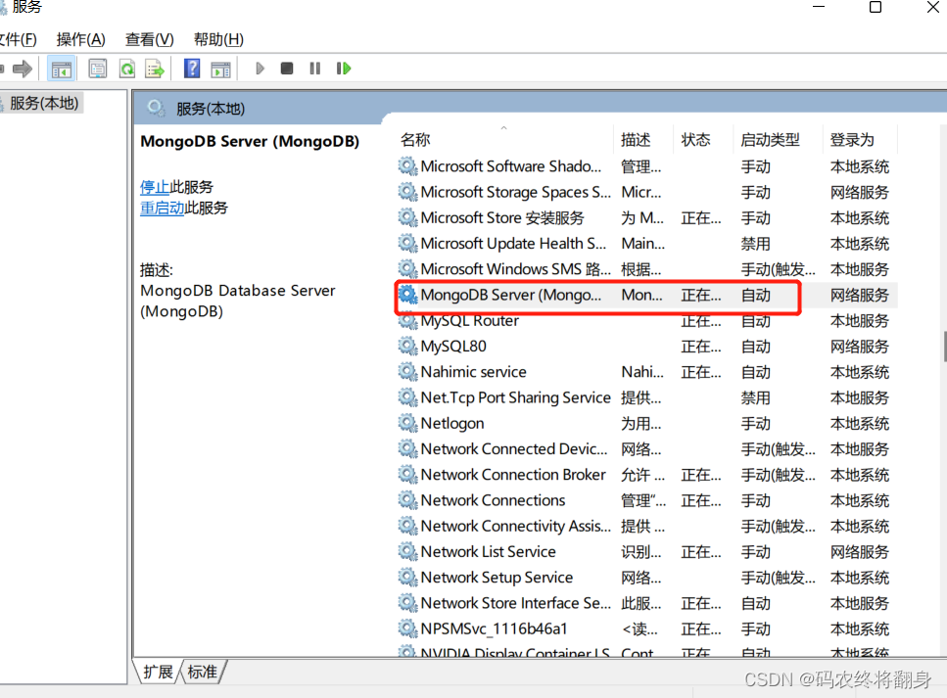
Task: Open the 操作(A) menu
Action: pos(81,40)
